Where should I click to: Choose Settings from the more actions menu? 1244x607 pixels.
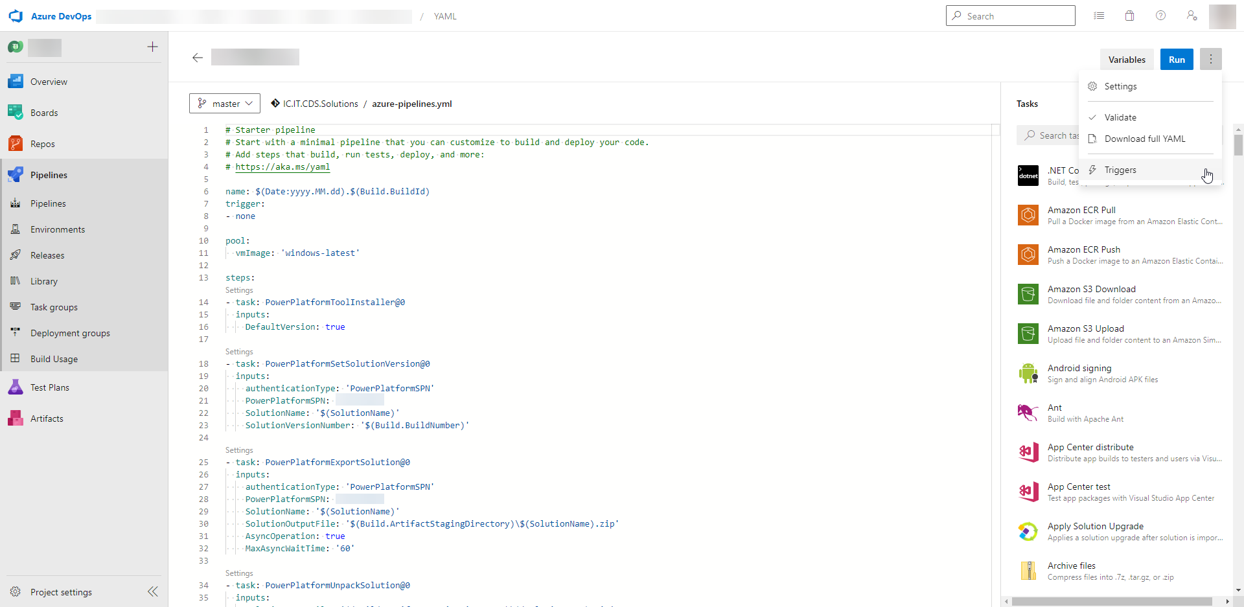[x=1150, y=86]
